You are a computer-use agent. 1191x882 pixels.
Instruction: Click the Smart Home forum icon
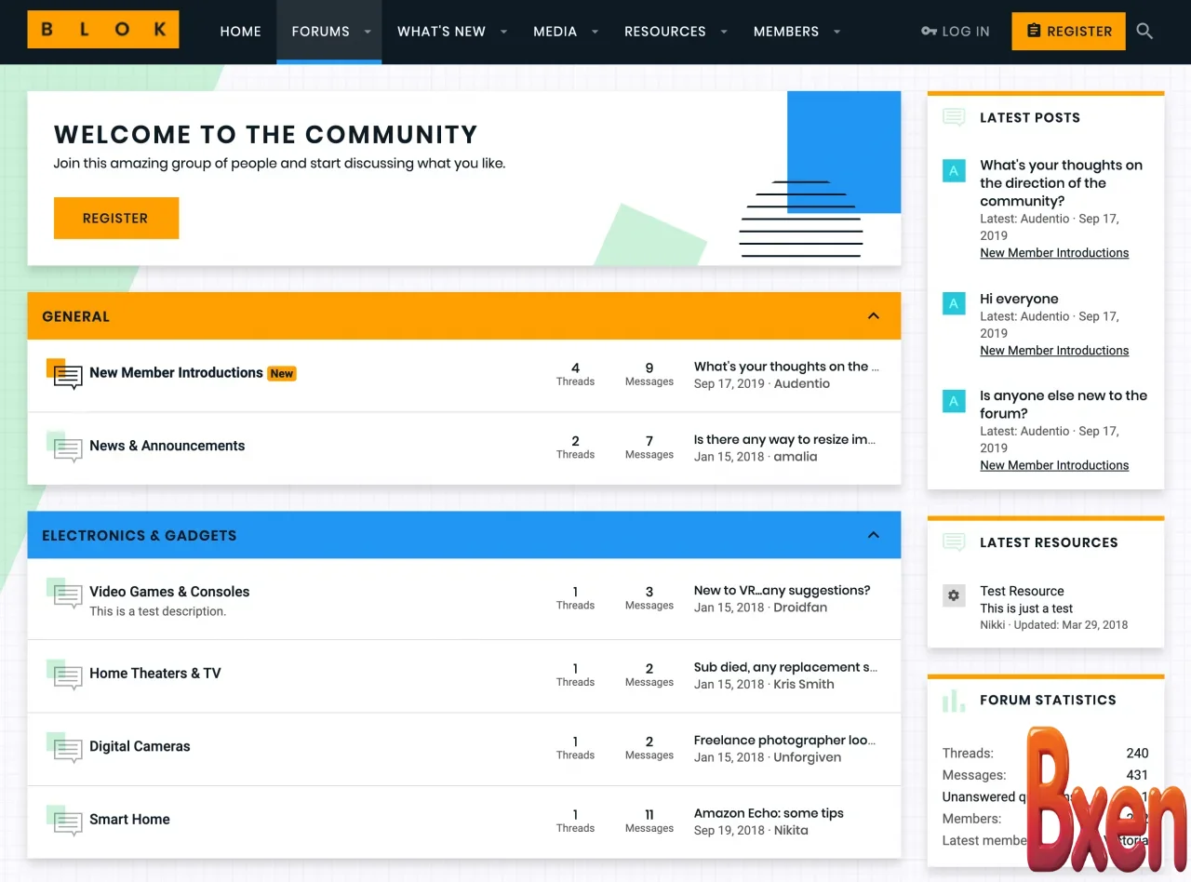(x=65, y=821)
